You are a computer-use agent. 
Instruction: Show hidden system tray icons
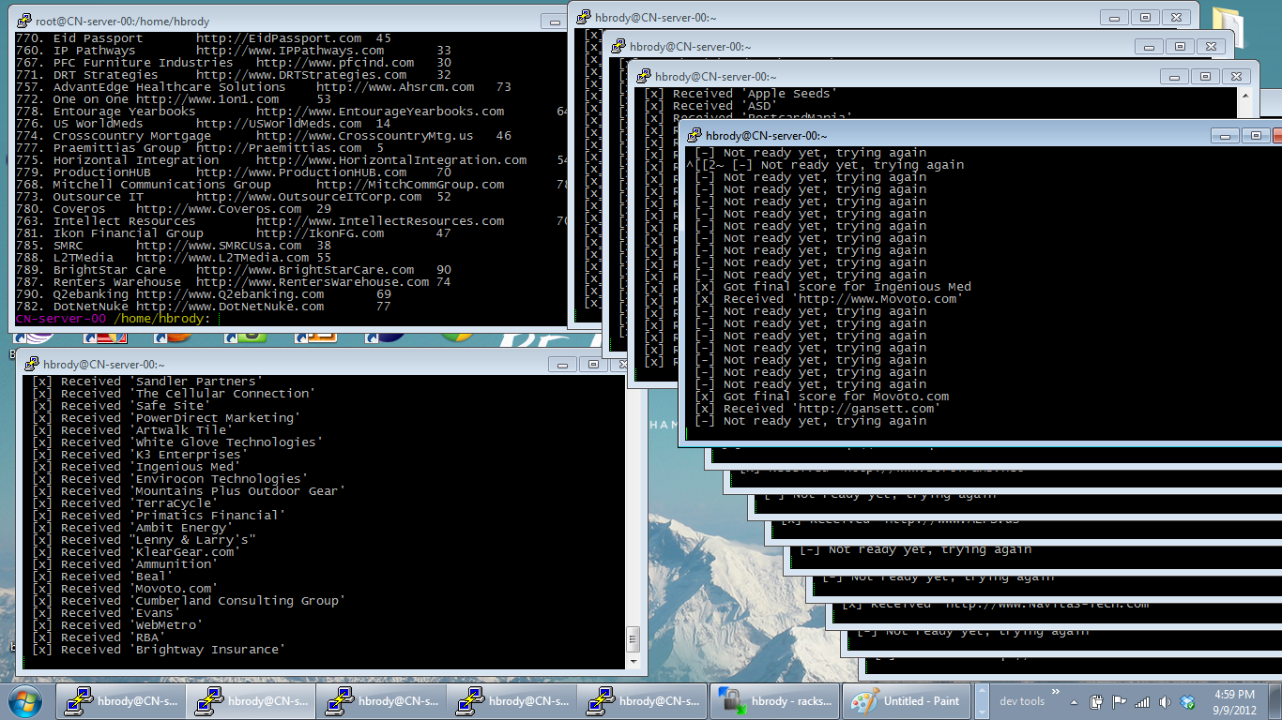pyautogui.click(x=1075, y=701)
